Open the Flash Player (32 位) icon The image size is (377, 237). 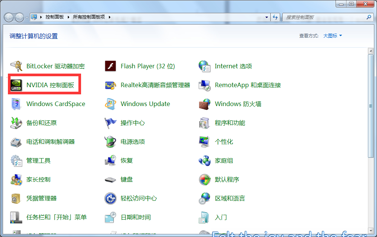[110, 66]
